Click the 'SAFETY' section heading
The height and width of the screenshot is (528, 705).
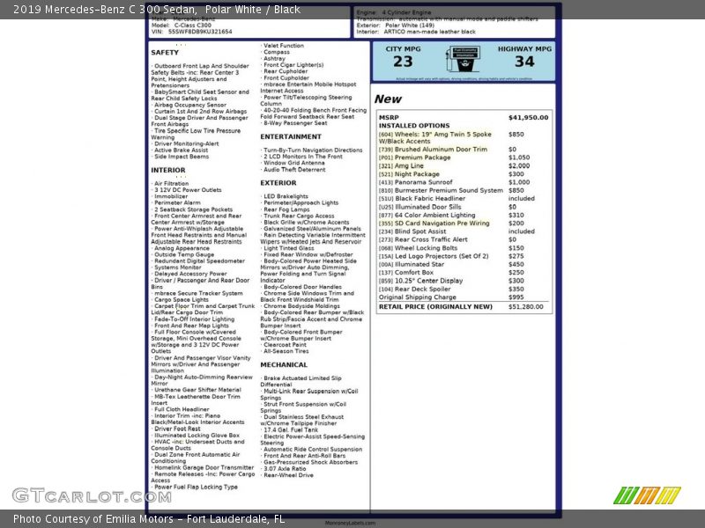pos(165,53)
